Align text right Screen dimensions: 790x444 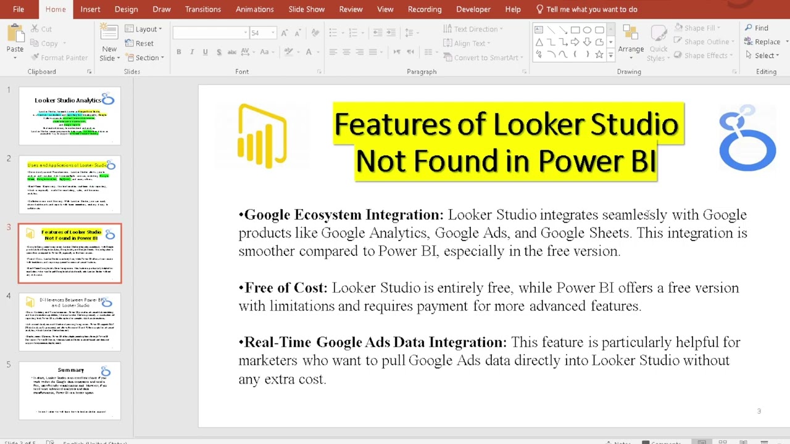tap(359, 52)
